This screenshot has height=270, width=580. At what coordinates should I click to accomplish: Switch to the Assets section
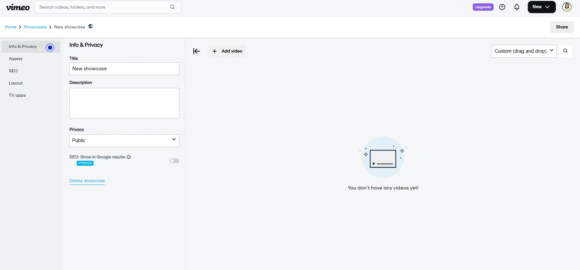16,59
